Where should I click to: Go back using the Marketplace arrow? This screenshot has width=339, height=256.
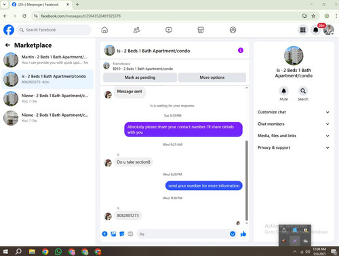tap(7, 45)
